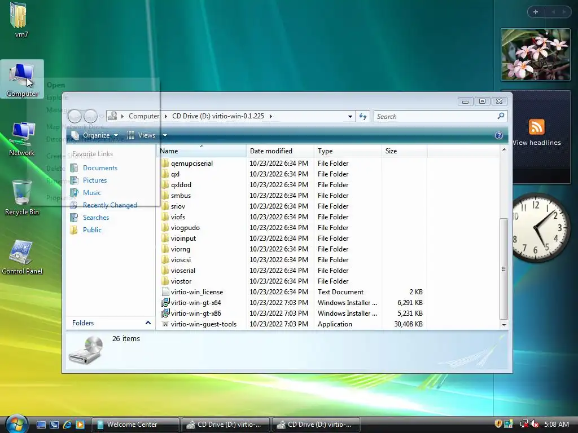Click the qemupciserial folder icon
The image size is (578, 433).
165,163
